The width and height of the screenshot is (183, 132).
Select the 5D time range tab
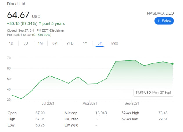click(26, 43)
